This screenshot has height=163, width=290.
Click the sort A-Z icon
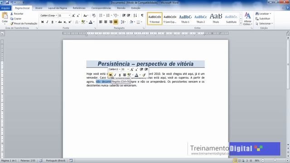[x=135, y=15]
